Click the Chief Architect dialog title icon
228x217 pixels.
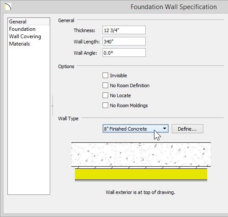[x=8, y=7]
